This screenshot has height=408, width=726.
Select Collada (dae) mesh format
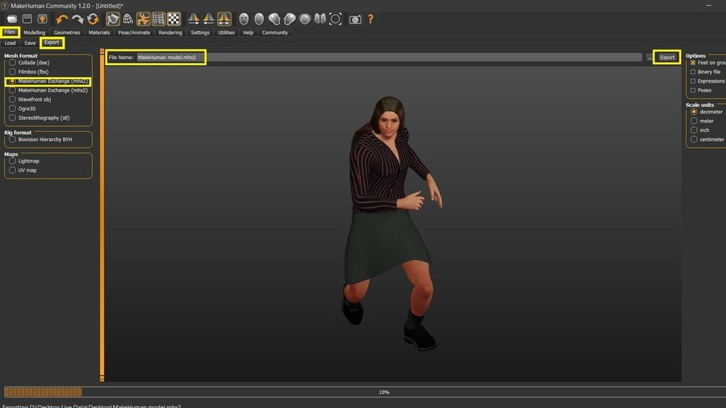click(x=12, y=62)
